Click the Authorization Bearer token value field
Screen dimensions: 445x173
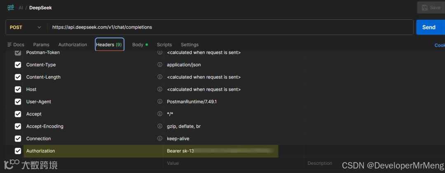(x=221, y=151)
